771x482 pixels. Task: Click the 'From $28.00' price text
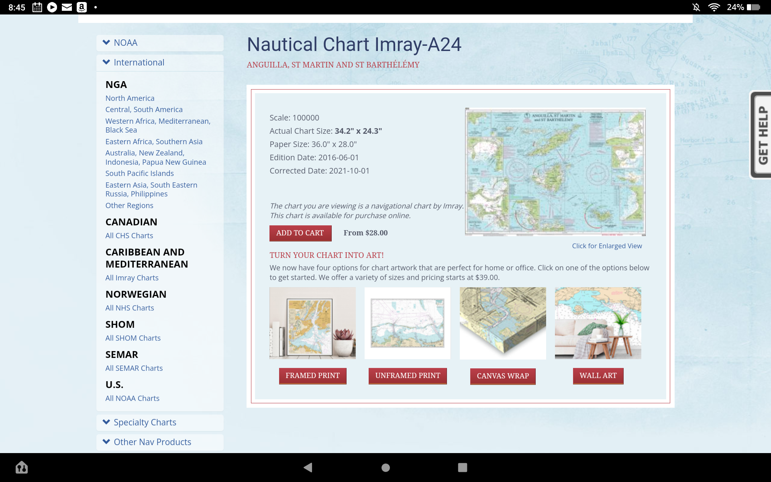(365, 233)
